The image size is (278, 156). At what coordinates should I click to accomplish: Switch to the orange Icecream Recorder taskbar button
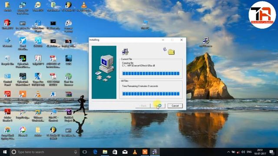(x=145, y=152)
